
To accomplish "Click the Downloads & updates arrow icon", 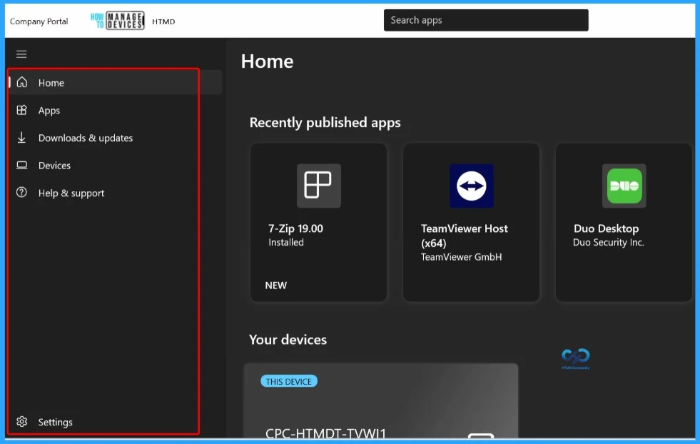I will pos(21,138).
